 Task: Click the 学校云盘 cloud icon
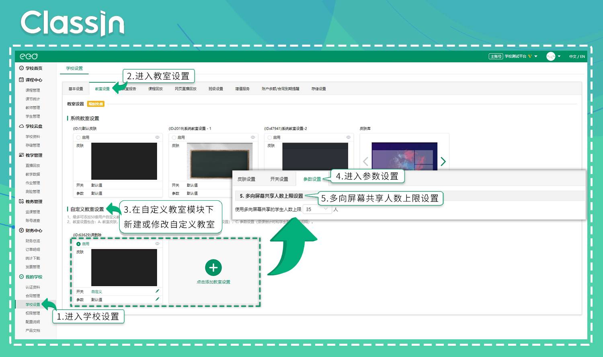pyautogui.click(x=21, y=126)
